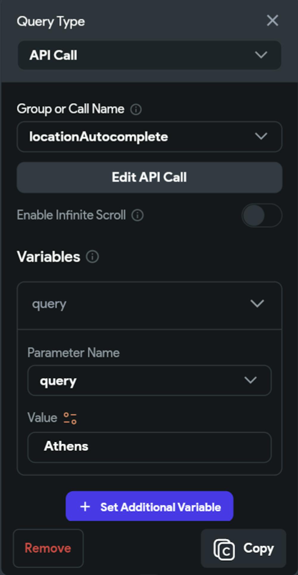Collapse the query variable section chevron
298x575 pixels.
(x=257, y=304)
